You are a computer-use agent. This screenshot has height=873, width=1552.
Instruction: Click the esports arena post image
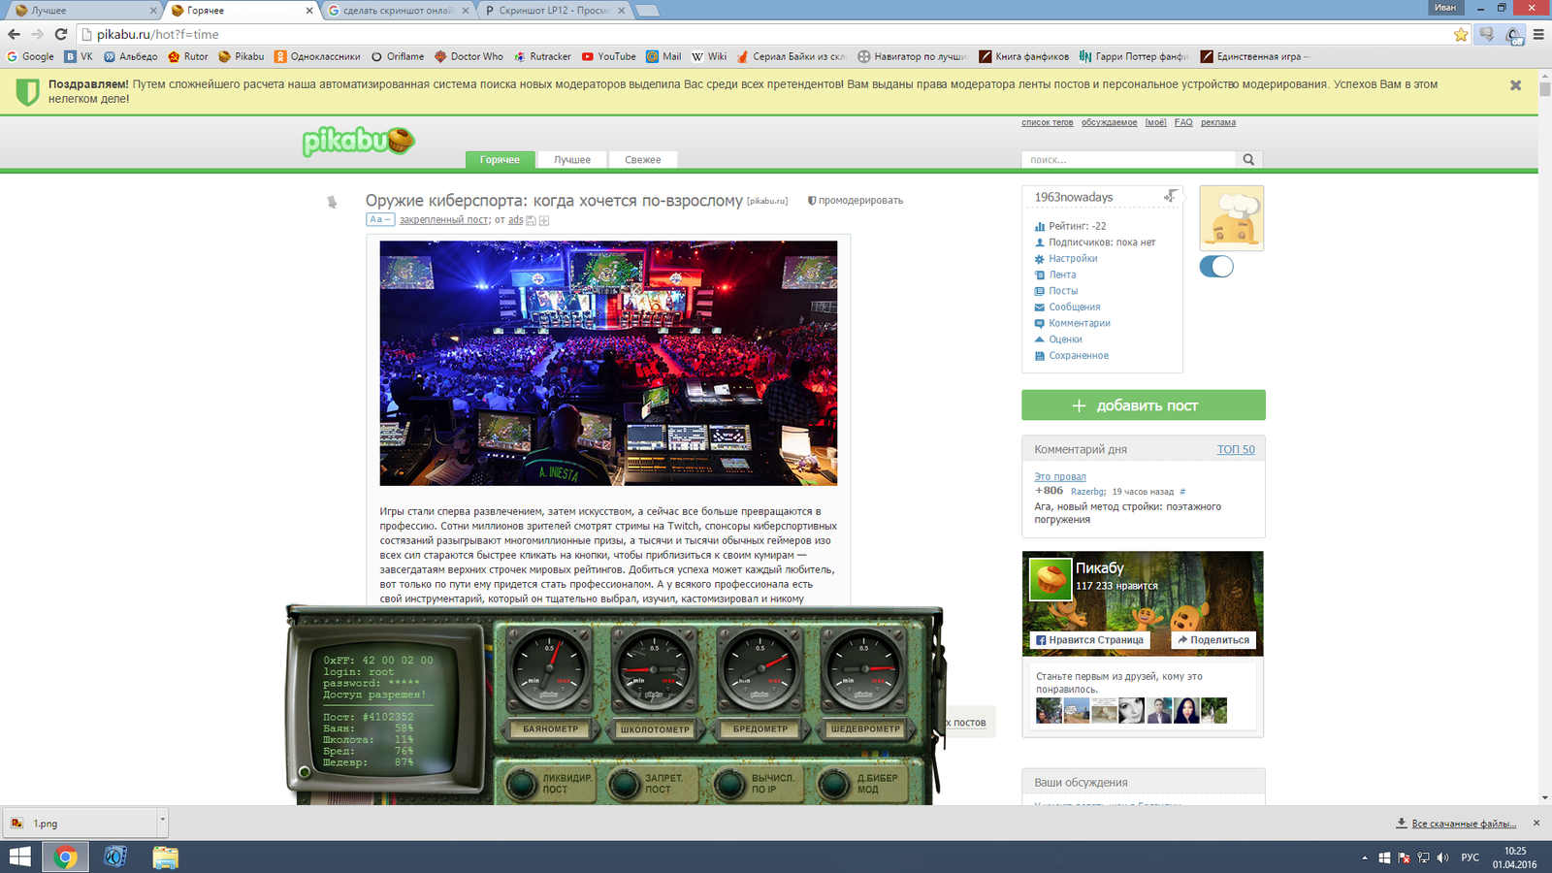(x=608, y=363)
